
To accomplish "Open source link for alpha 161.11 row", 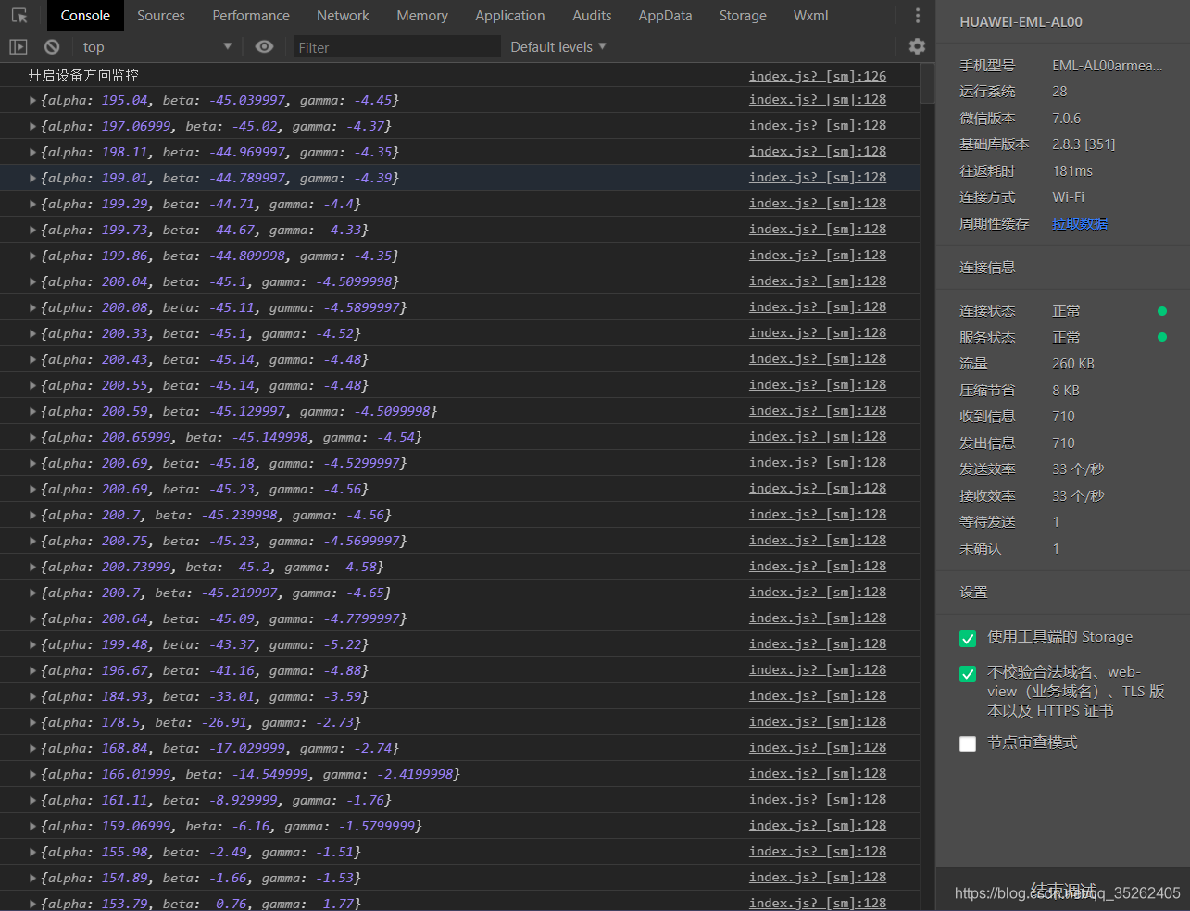I will click(818, 799).
